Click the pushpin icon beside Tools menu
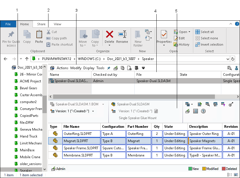This screenshot has width=240, height=178. [109, 68]
